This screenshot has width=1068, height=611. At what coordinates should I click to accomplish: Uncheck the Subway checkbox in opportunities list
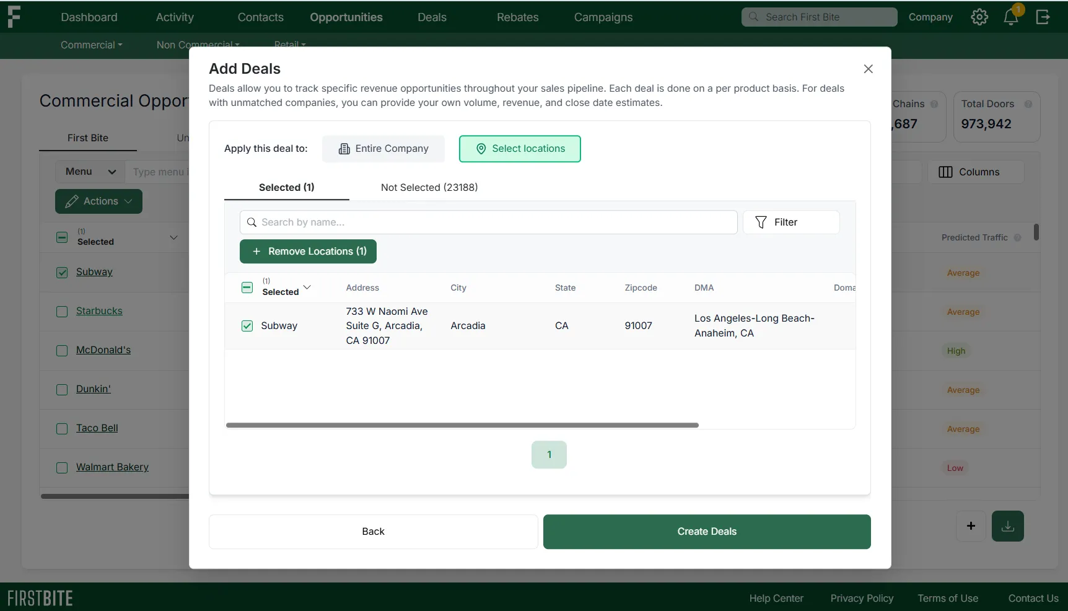62,273
